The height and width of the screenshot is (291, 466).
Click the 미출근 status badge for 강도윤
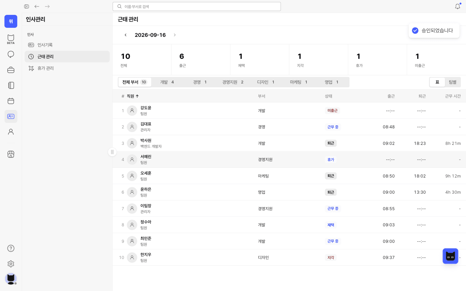click(332, 111)
